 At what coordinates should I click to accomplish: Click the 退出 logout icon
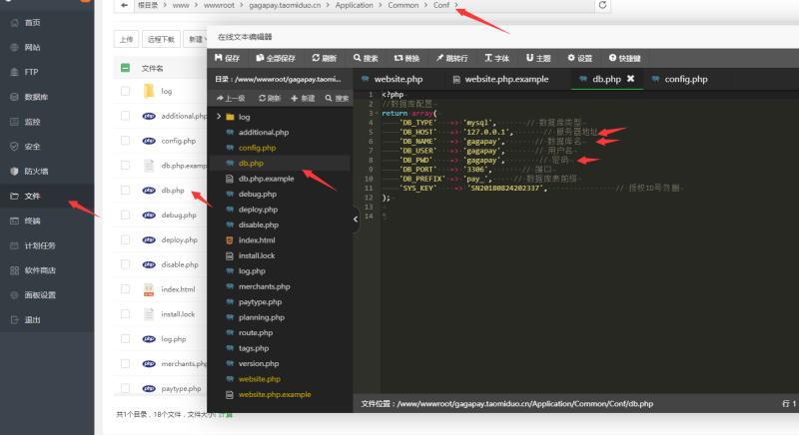(x=14, y=320)
